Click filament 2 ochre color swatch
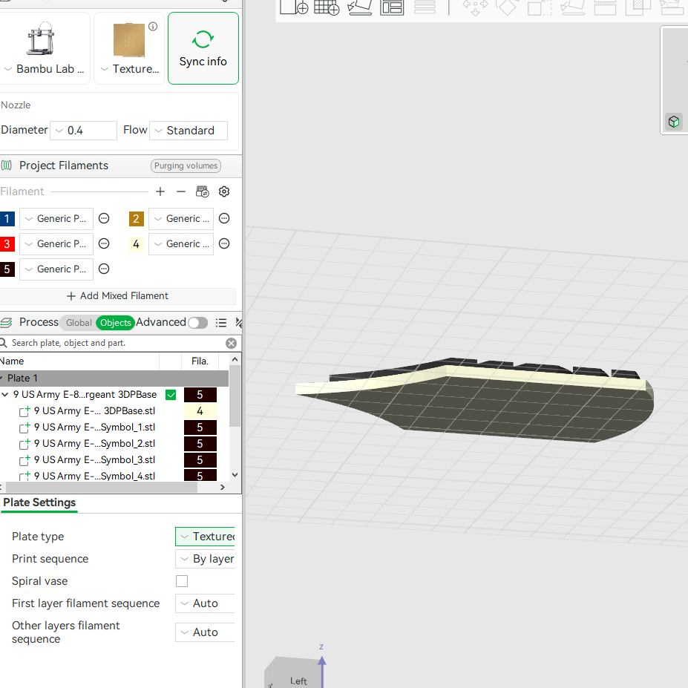 [x=136, y=218]
